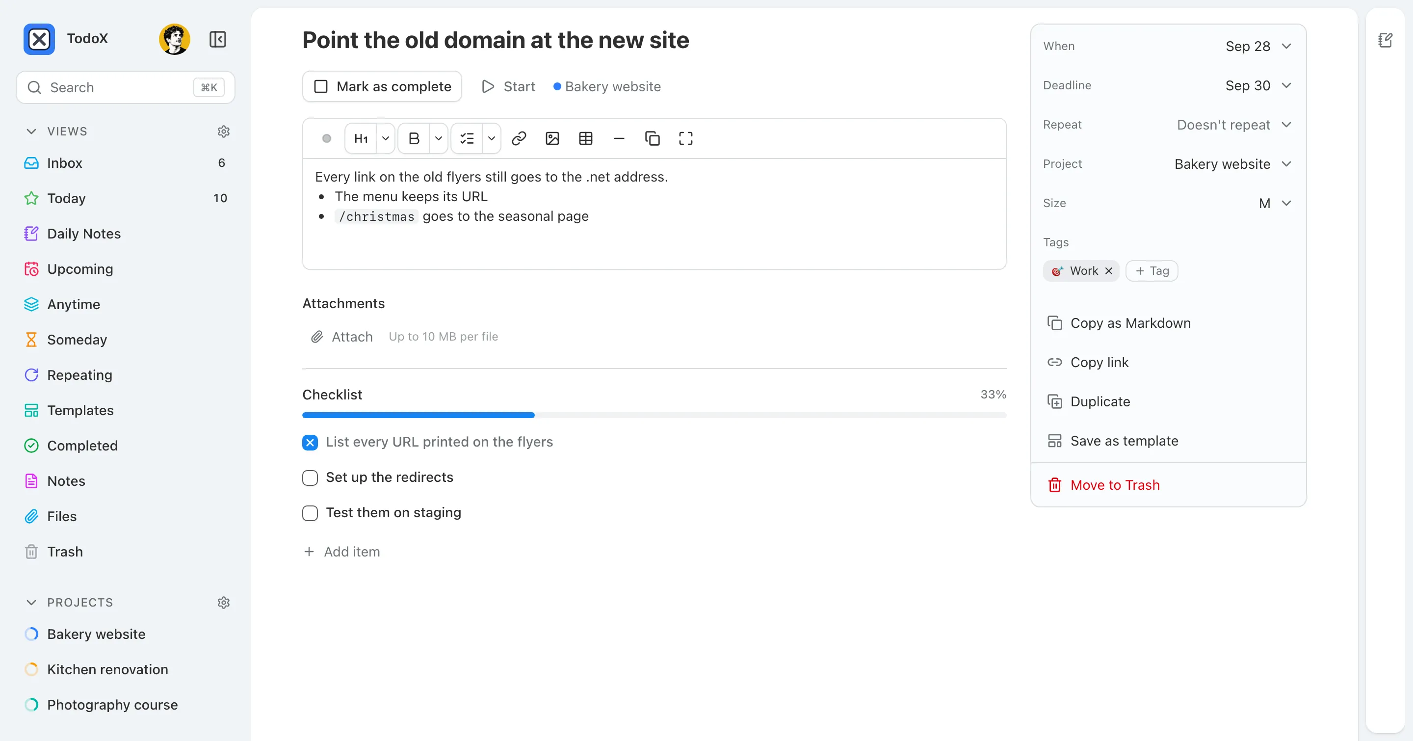Click the grey status dot in the editor toolbar
The width and height of the screenshot is (1413, 741).
(326, 138)
